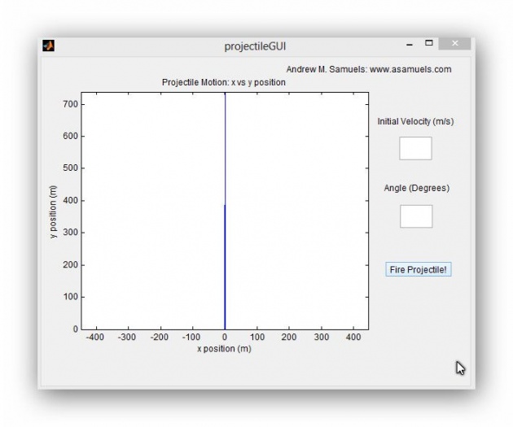Close the projectileGUI window
513x427 pixels.
(454, 43)
